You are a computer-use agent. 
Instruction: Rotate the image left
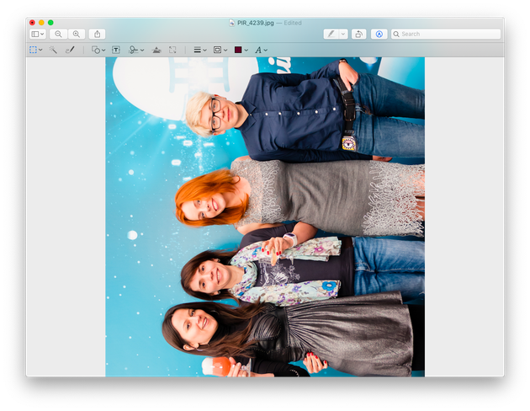point(358,35)
